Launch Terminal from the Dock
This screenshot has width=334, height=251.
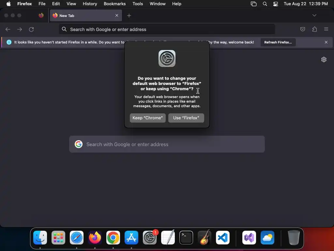[186, 238]
